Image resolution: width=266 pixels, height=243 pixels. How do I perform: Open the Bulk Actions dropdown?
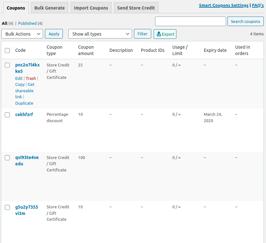[22, 34]
